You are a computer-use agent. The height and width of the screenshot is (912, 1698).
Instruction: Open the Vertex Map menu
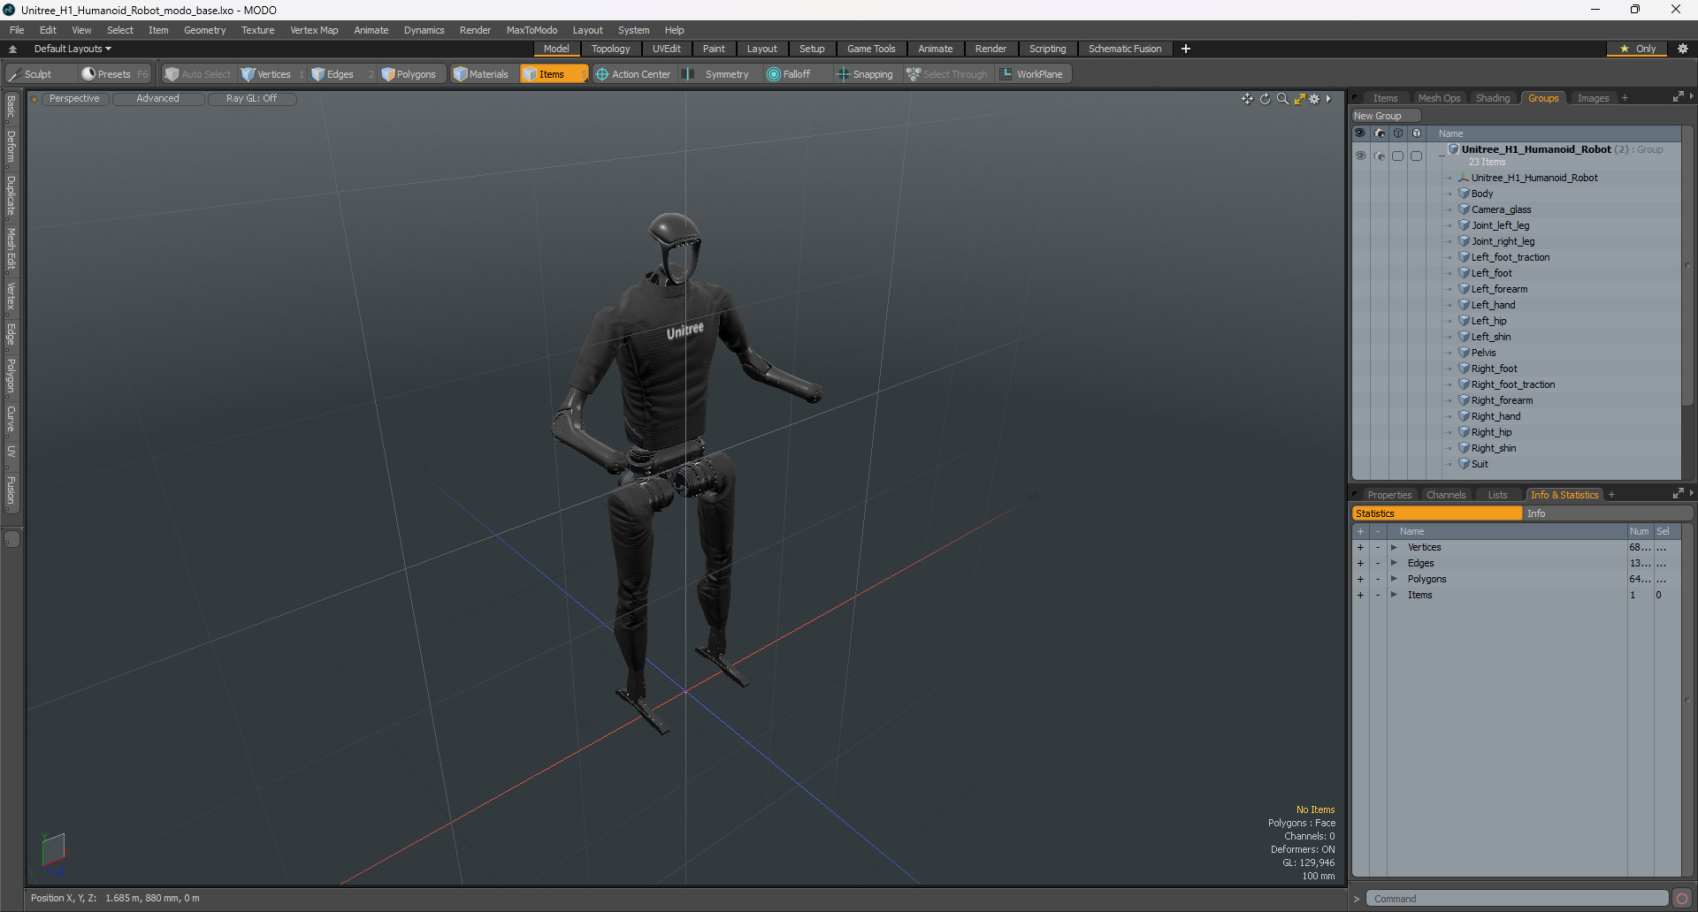pos(314,30)
